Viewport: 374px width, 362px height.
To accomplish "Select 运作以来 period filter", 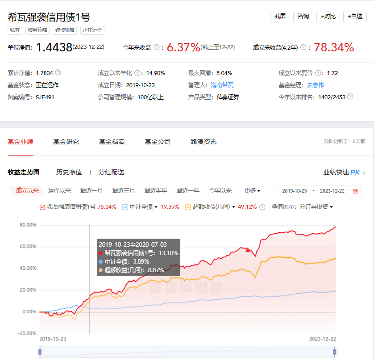I will pyautogui.click(x=59, y=190).
